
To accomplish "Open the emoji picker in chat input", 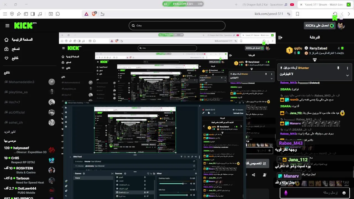I will click(x=344, y=193).
